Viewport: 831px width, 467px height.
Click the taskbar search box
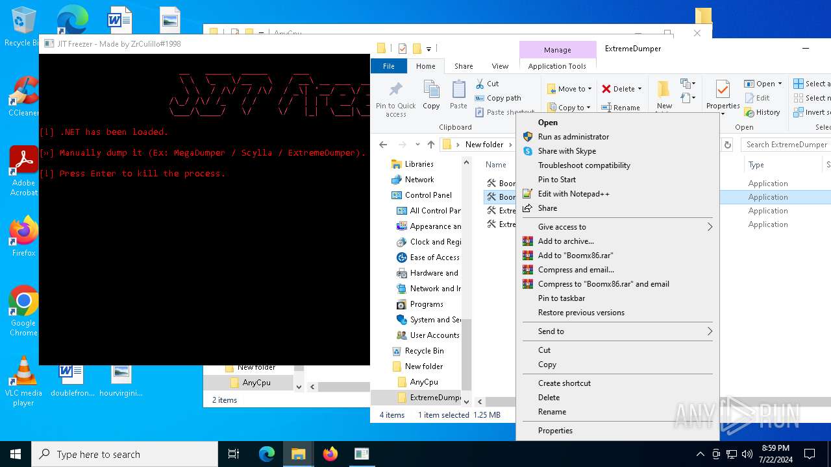point(125,454)
